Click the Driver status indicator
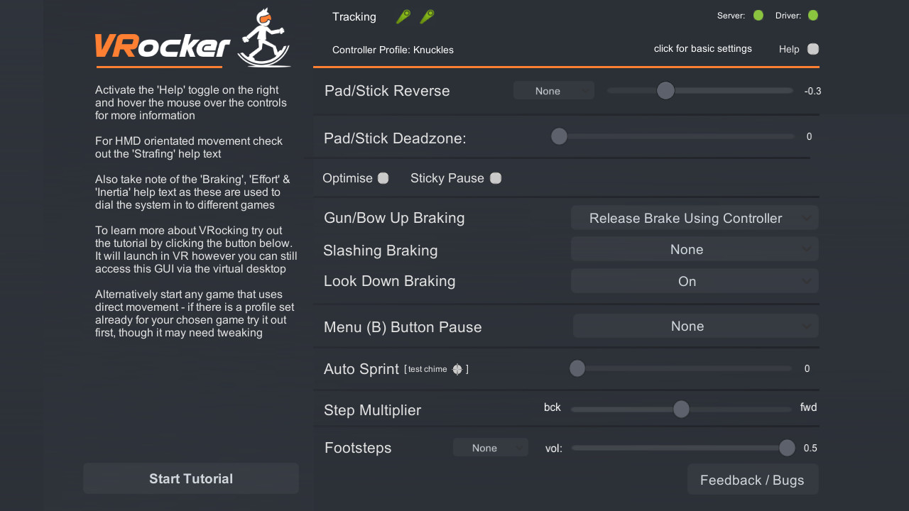Viewport: 909px width, 511px height. point(815,14)
